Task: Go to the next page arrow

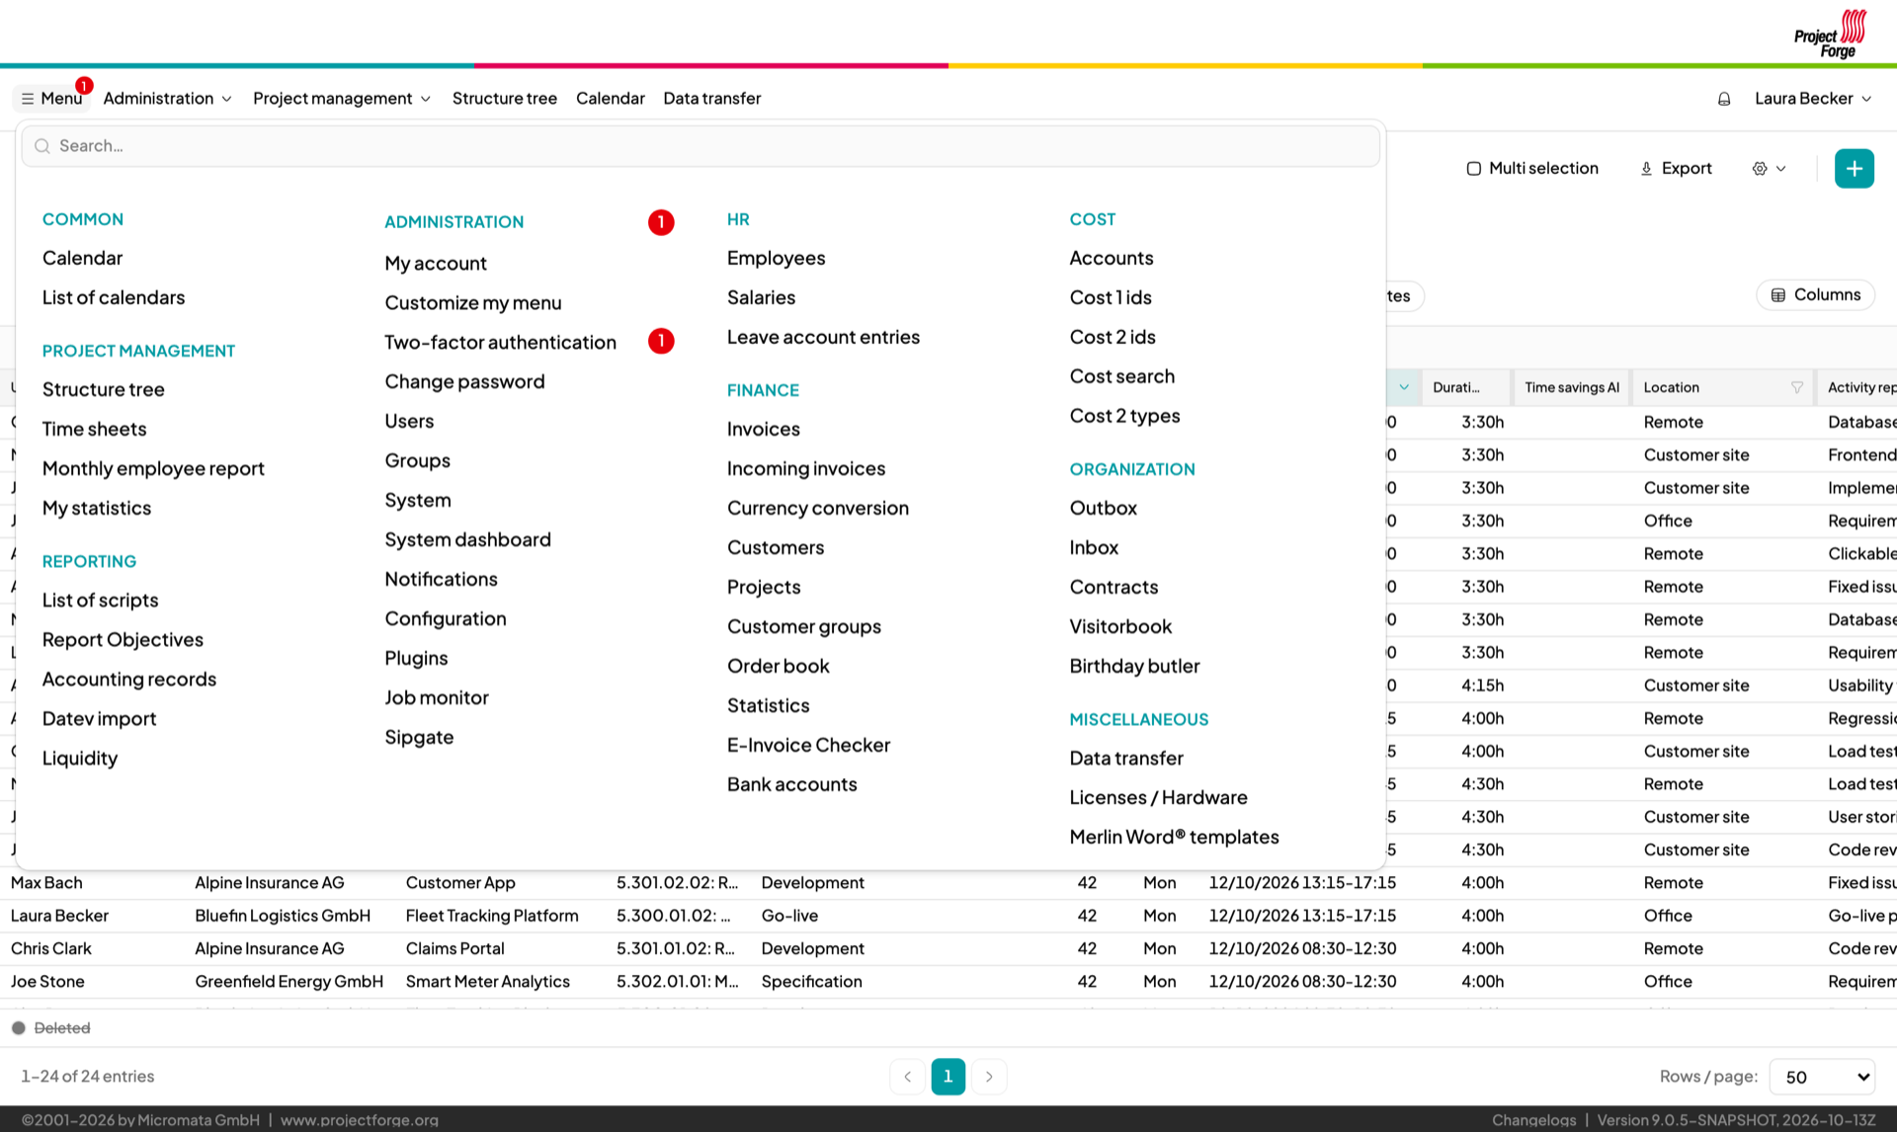Action: 989,1077
